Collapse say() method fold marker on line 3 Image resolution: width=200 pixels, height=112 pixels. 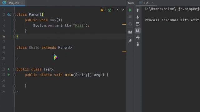tap(14, 20)
